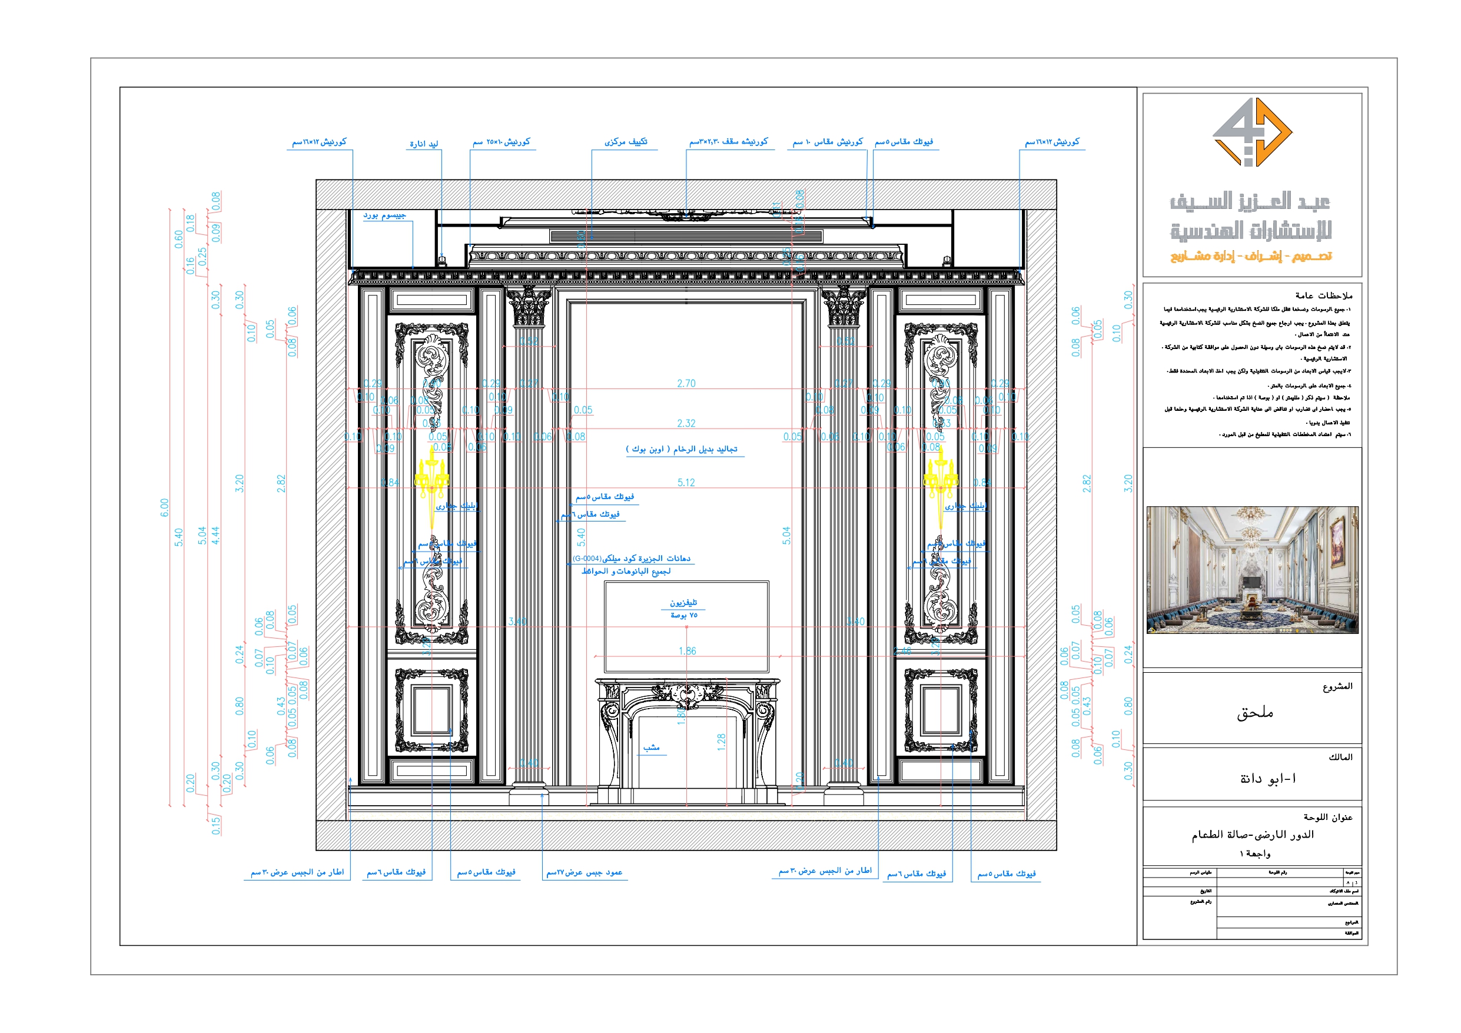Image resolution: width=1461 pixels, height=1033 pixels.
Task: Select the 0.60 vertical dimension
Action: tap(178, 240)
